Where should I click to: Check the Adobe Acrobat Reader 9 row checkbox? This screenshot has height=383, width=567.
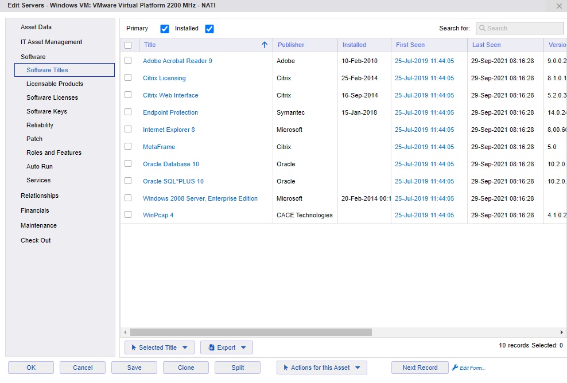[128, 60]
